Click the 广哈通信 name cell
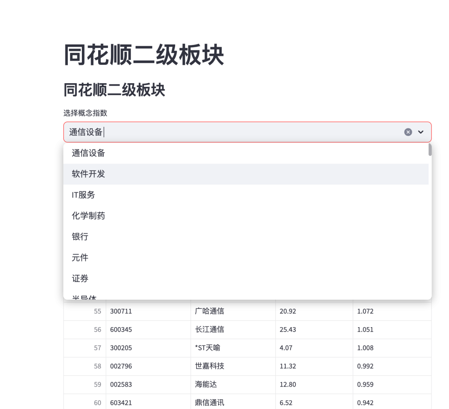 coord(233,311)
